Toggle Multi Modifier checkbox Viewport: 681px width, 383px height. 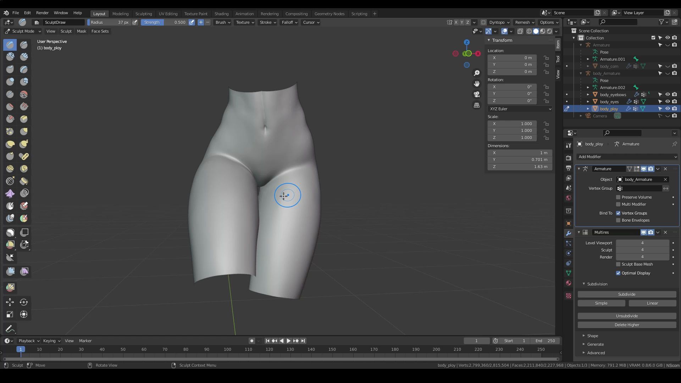(618, 204)
